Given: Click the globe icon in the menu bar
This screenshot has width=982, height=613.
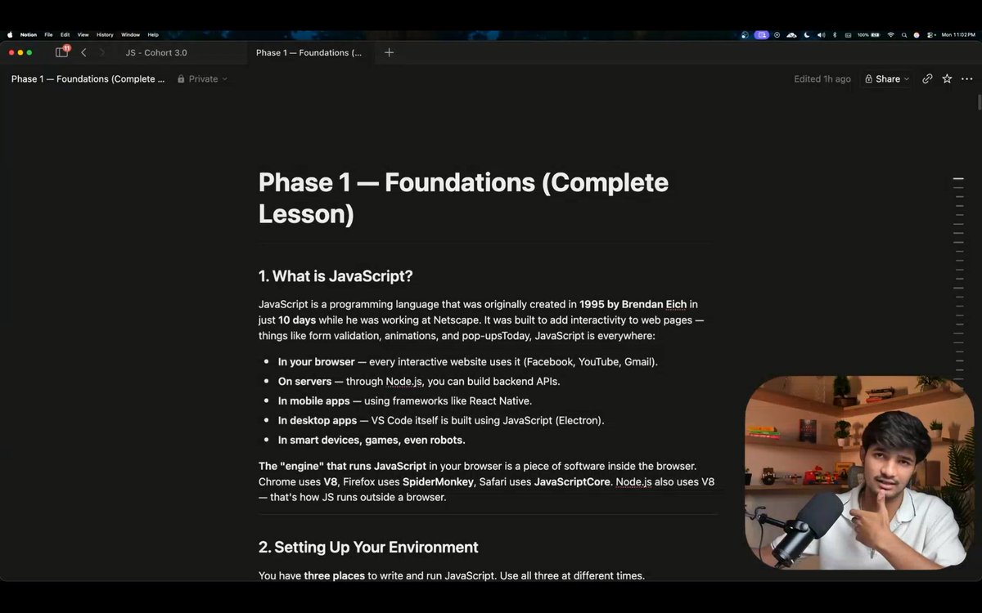Looking at the screenshot, I should click(745, 34).
